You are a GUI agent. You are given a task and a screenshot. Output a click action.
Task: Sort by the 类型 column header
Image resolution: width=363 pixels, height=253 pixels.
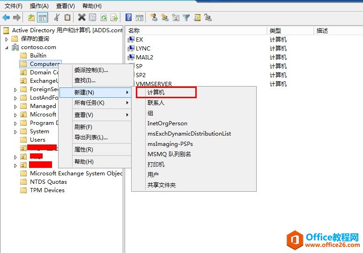click(x=290, y=30)
